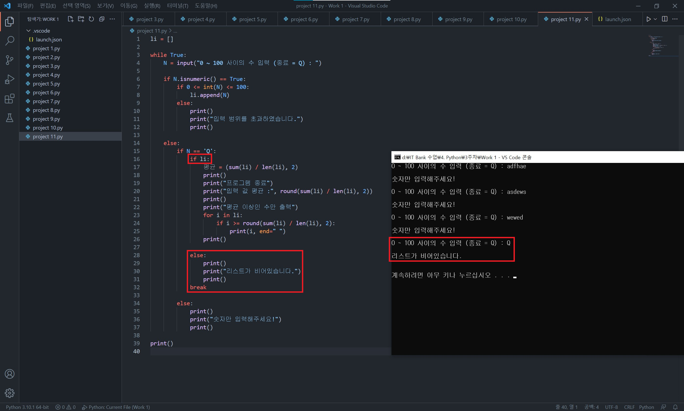Image resolution: width=684 pixels, height=411 pixels.
Task: Open the Testing flask view
Action: [x=9, y=118]
